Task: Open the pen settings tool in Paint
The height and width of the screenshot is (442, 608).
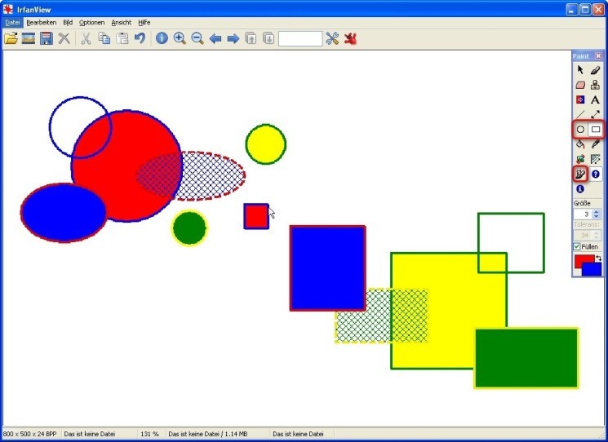Action: (580, 174)
